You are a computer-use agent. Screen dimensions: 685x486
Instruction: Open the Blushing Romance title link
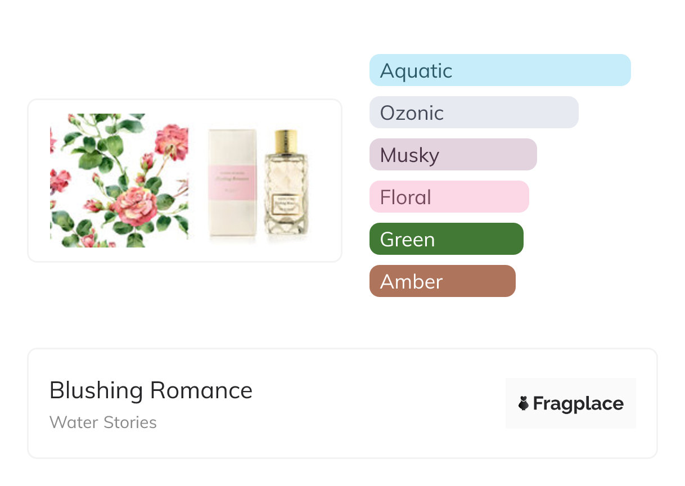coord(151,390)
